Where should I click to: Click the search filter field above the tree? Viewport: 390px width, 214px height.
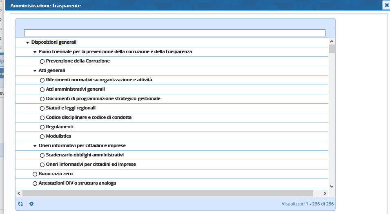point(174,33)
